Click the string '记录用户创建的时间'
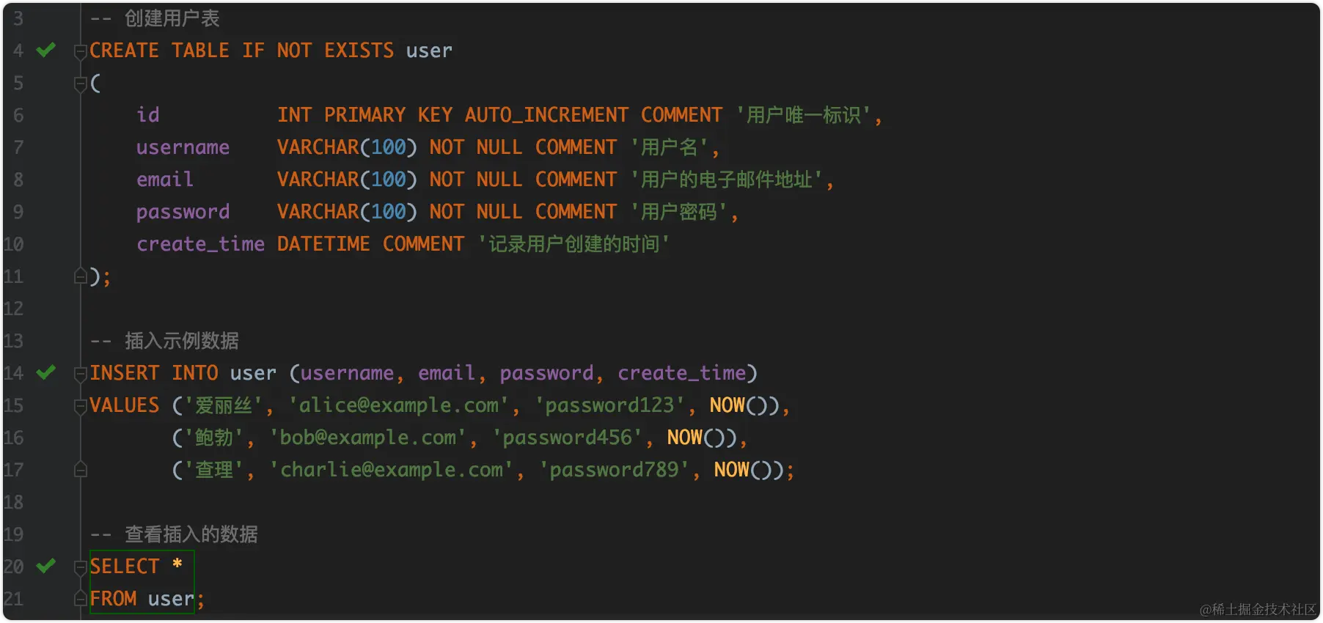The height and width of the screenshot is (623, 1323). [x=573, y=244]
